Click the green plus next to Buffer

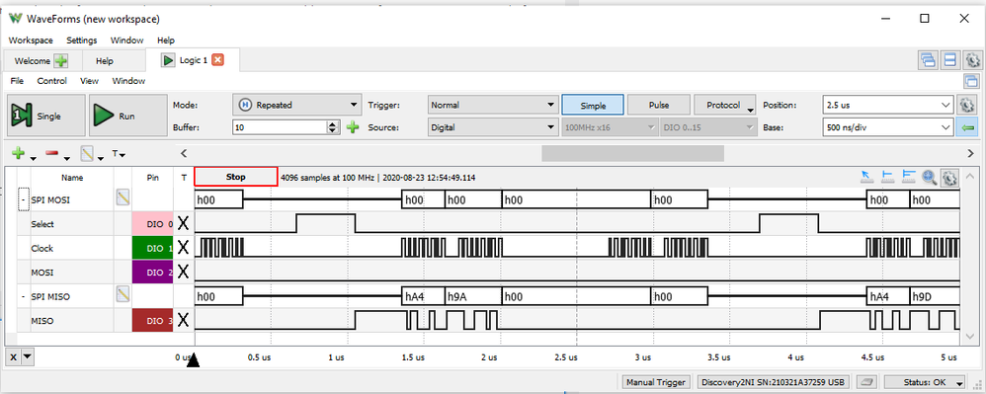[353, 127]
